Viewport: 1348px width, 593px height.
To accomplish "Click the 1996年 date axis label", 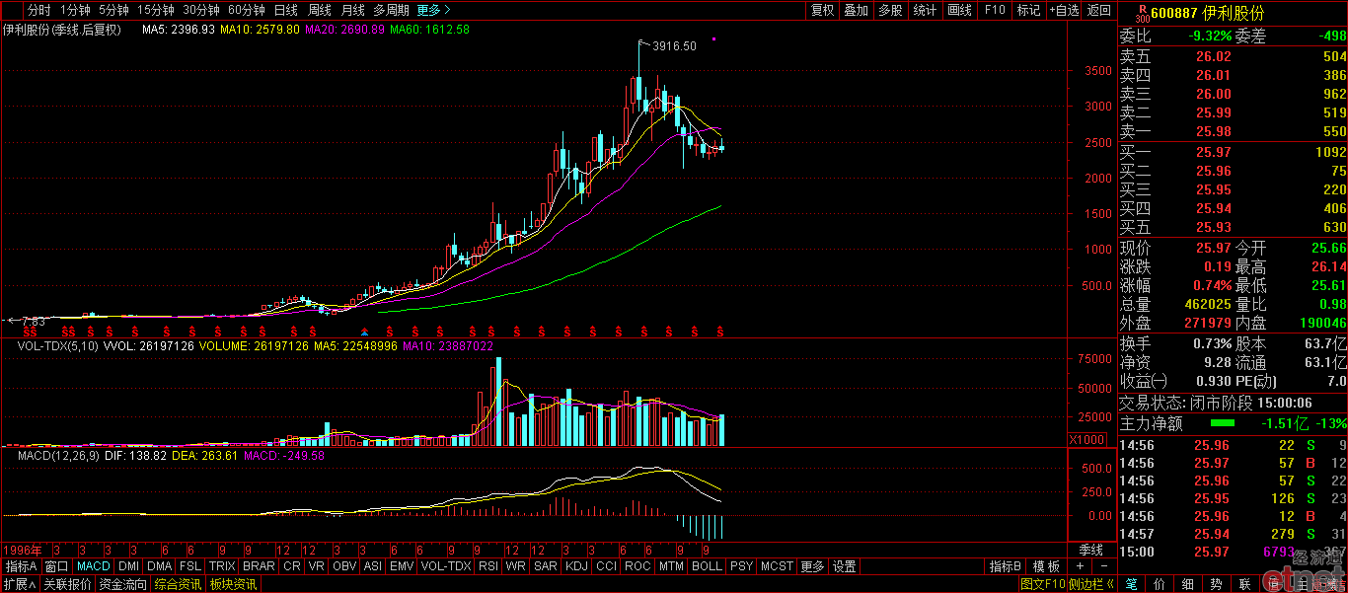I will tap(24, 550).
